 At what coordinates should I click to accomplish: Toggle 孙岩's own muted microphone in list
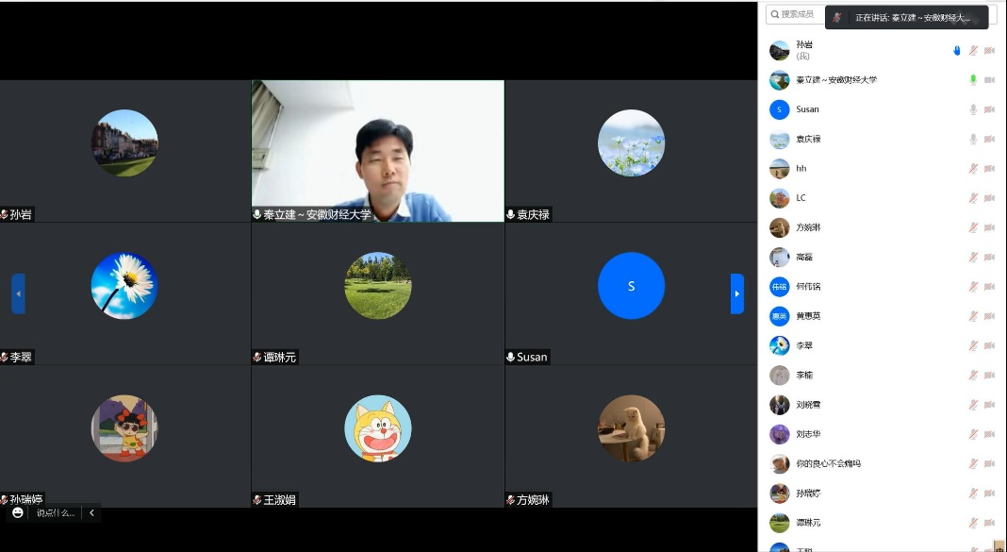point(973,51)
